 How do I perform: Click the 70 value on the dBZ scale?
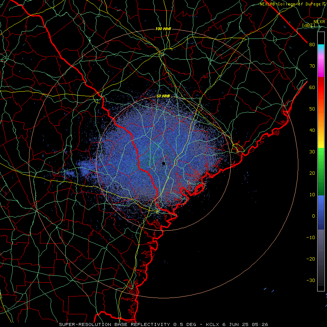312,66
